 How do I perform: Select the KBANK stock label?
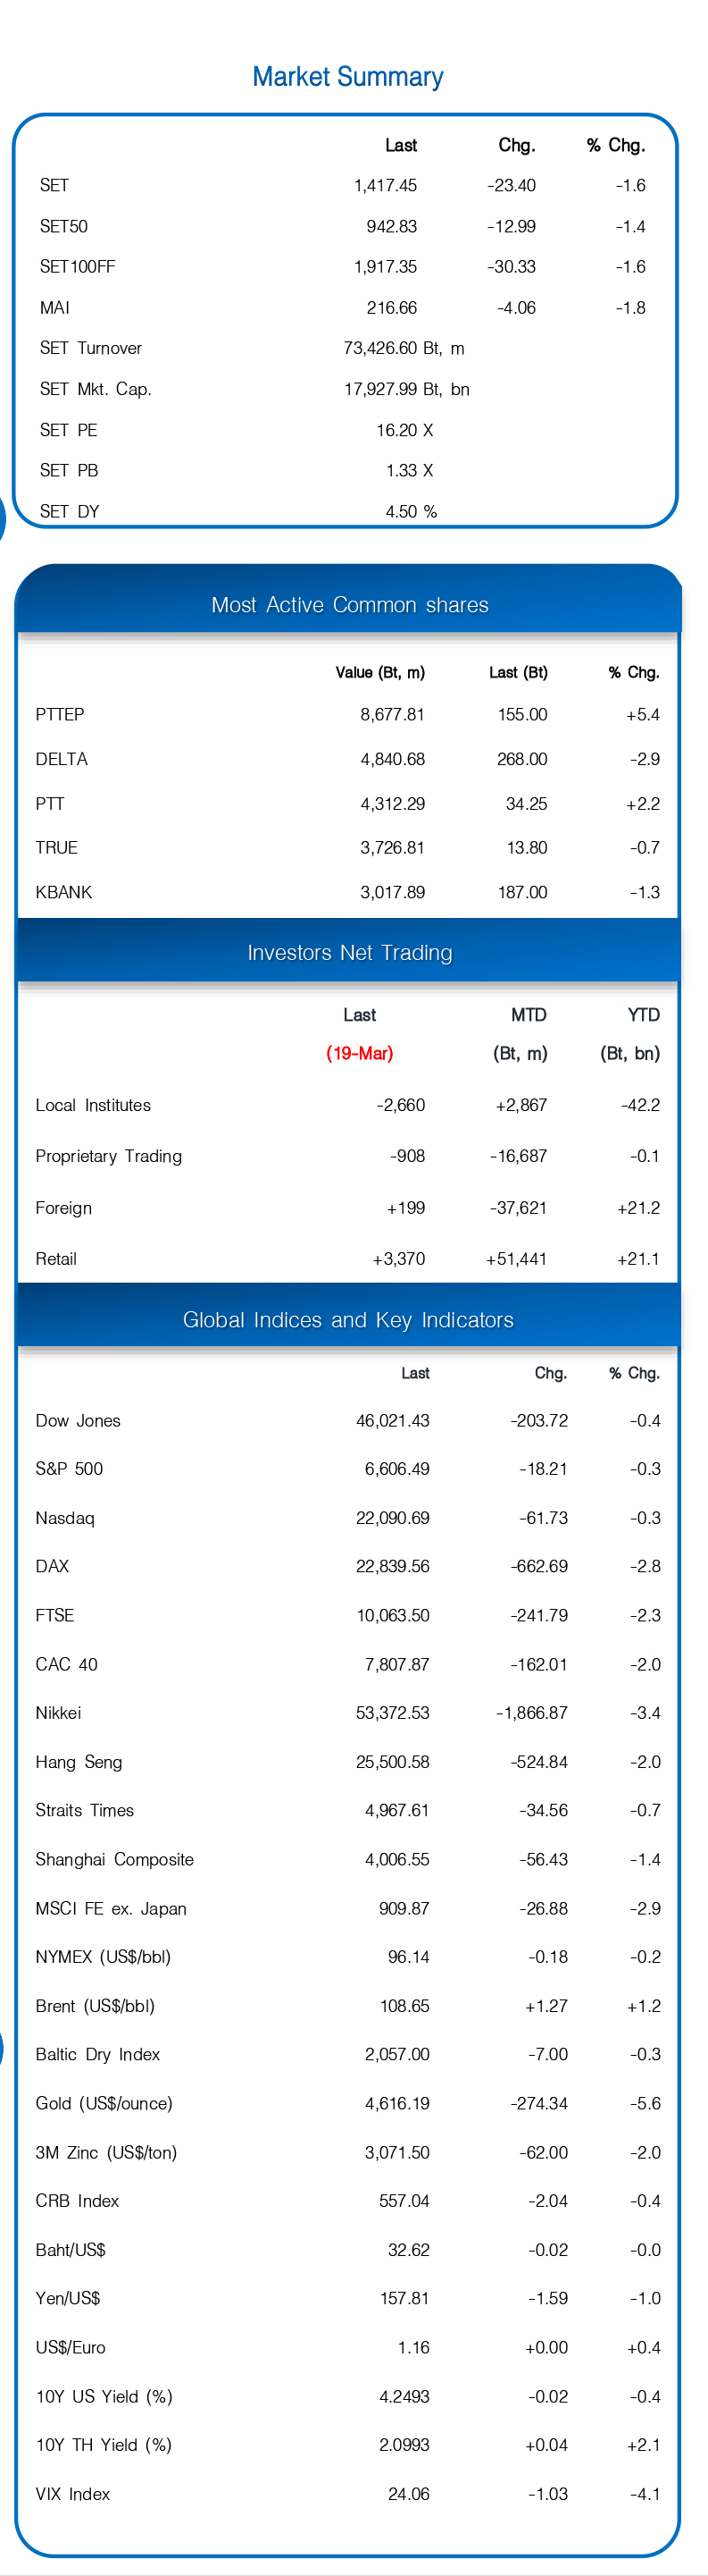click(64, 892)
